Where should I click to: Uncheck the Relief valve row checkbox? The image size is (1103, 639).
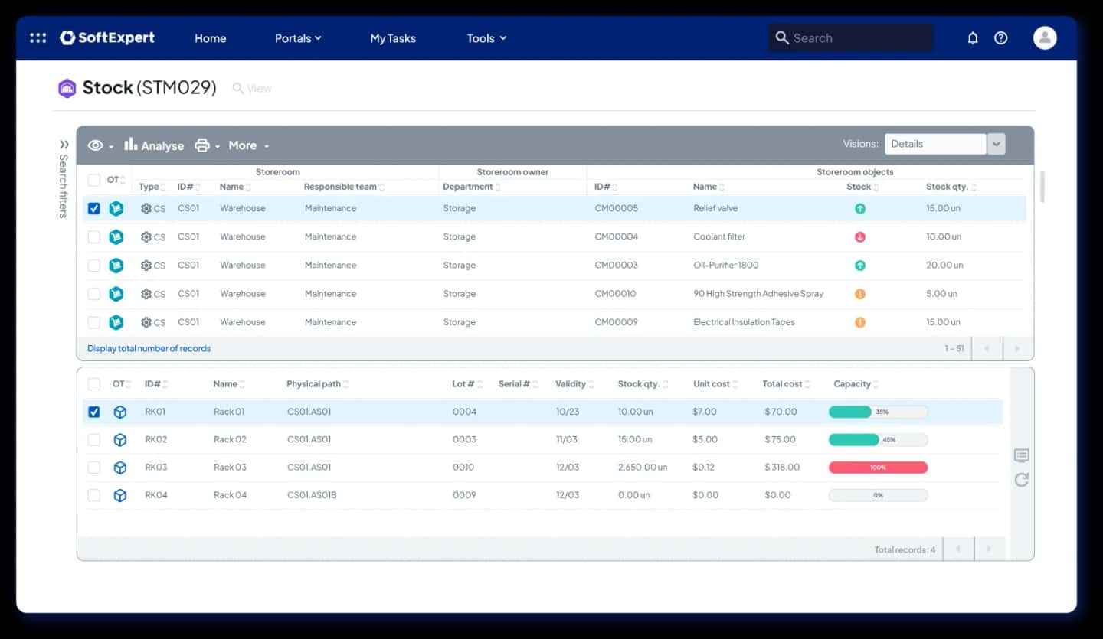click(94, 208)
